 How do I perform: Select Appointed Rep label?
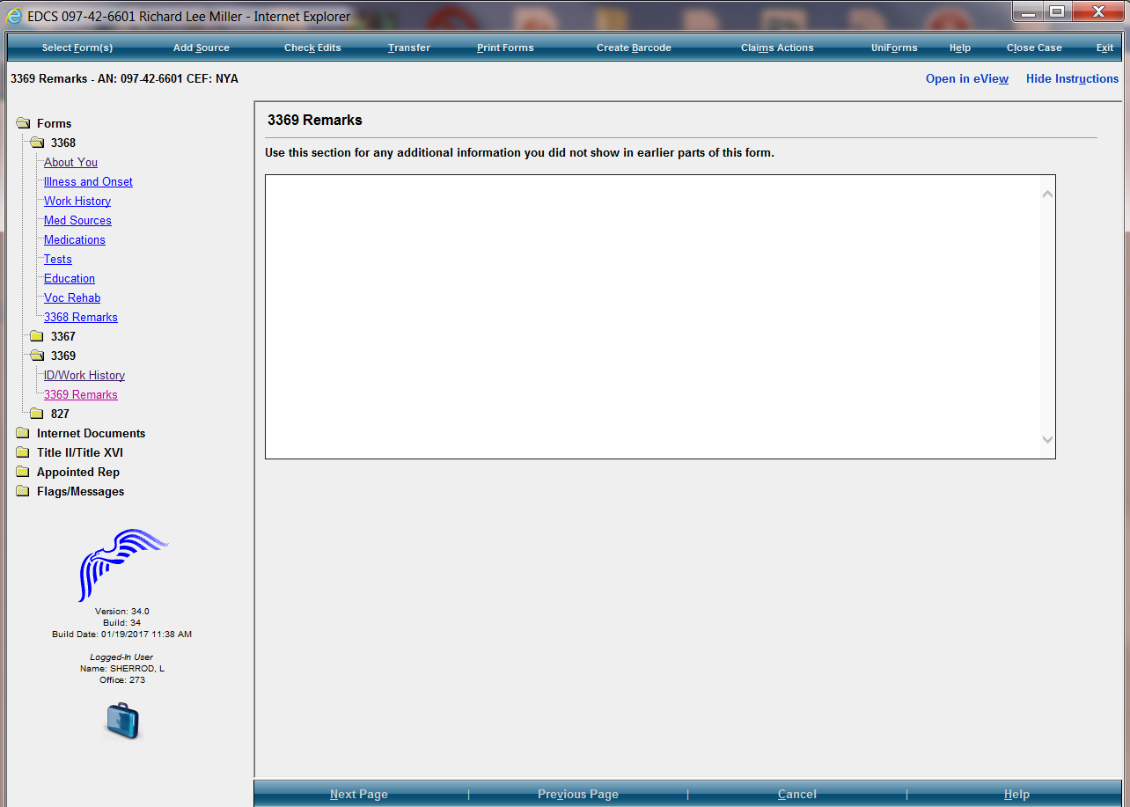click(78, 472)
